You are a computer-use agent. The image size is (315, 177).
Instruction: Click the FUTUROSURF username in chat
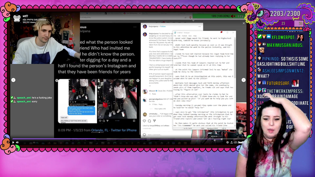(x=279, y=83)
